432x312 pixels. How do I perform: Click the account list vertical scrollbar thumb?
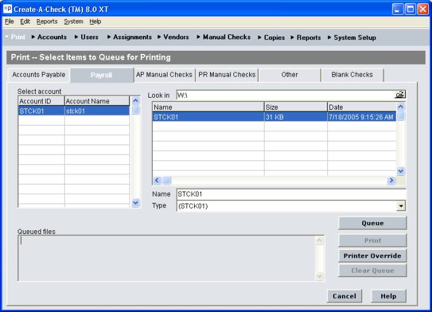[135, 110]
